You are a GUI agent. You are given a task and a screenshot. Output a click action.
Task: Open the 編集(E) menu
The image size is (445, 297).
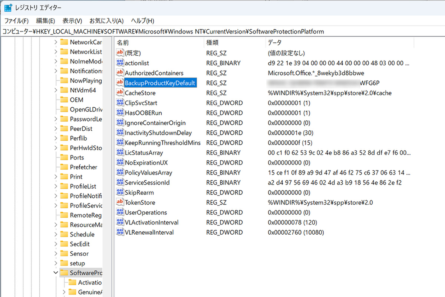(x=46, y=21)
